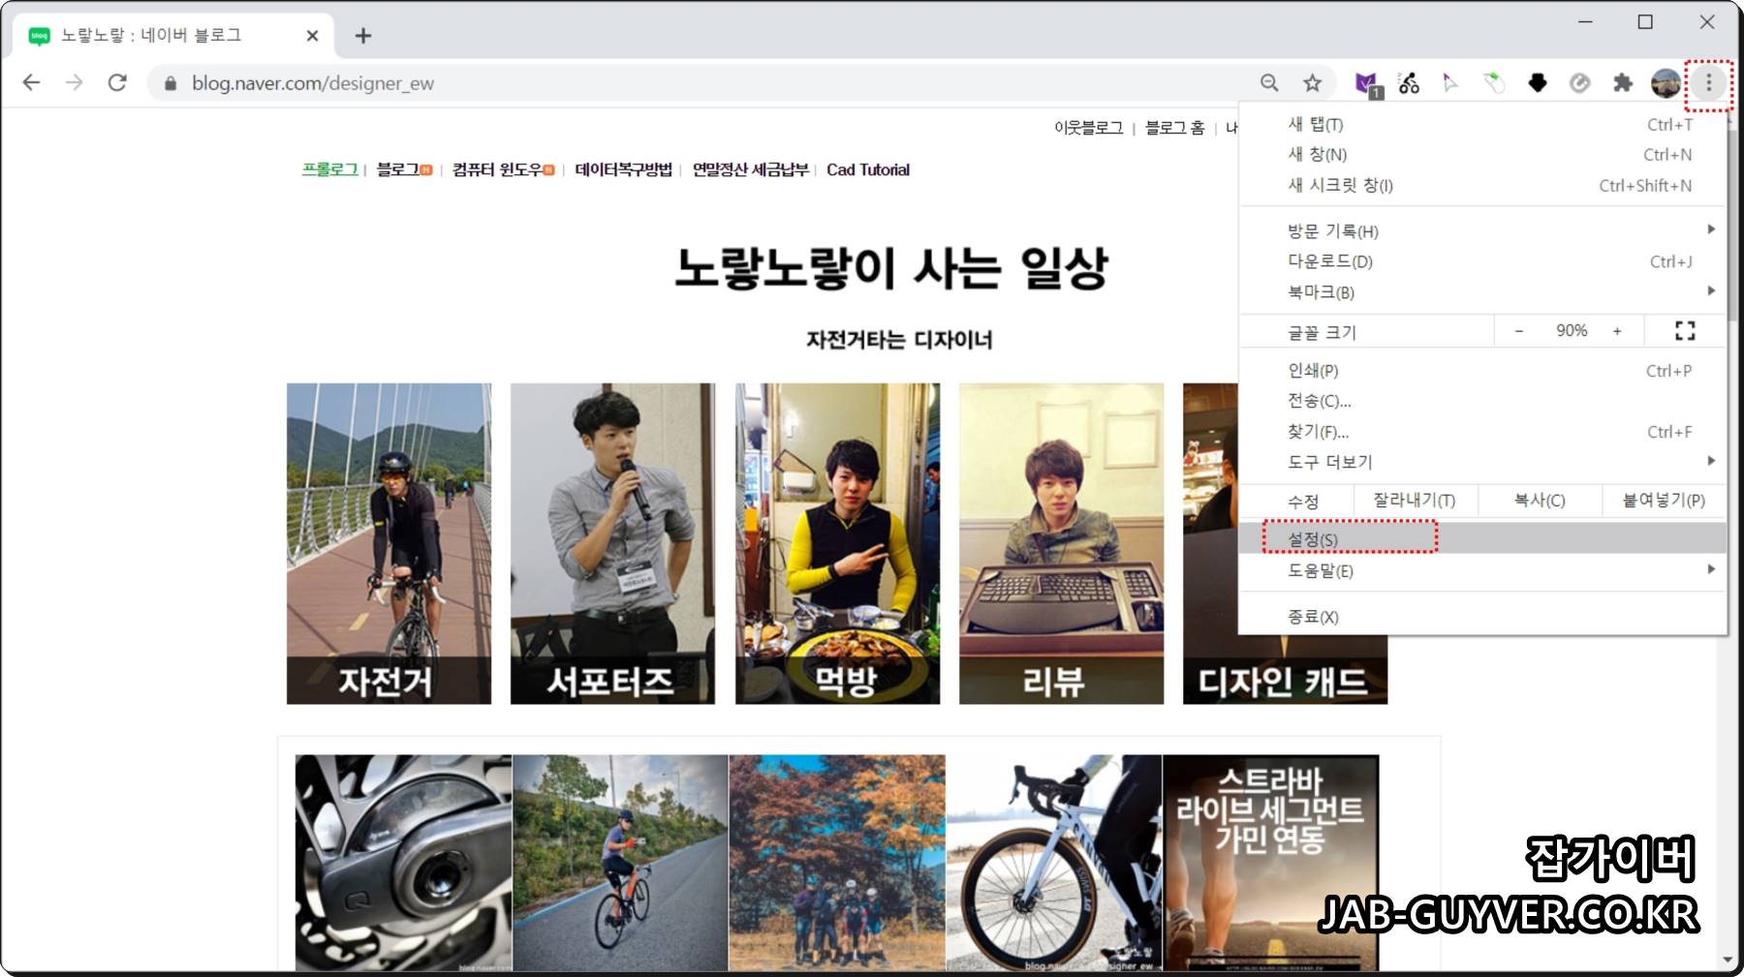Image resolution: width=1744 pixels, height=977 pixels.
Task: Open the purple extension with badge 1
Action: tap(1367, 83)
